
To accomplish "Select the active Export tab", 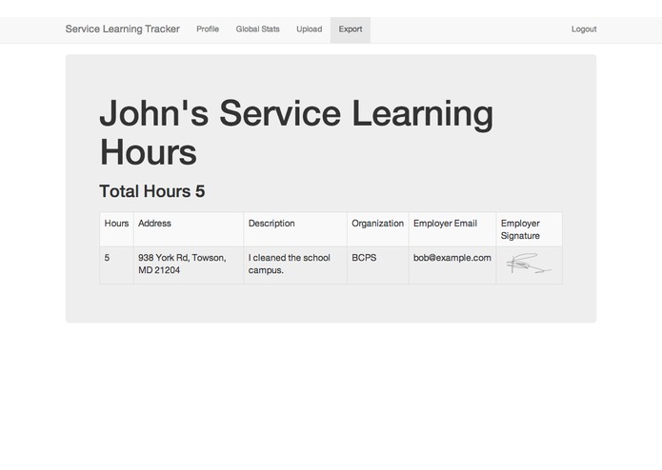I will tap(351, 29).
